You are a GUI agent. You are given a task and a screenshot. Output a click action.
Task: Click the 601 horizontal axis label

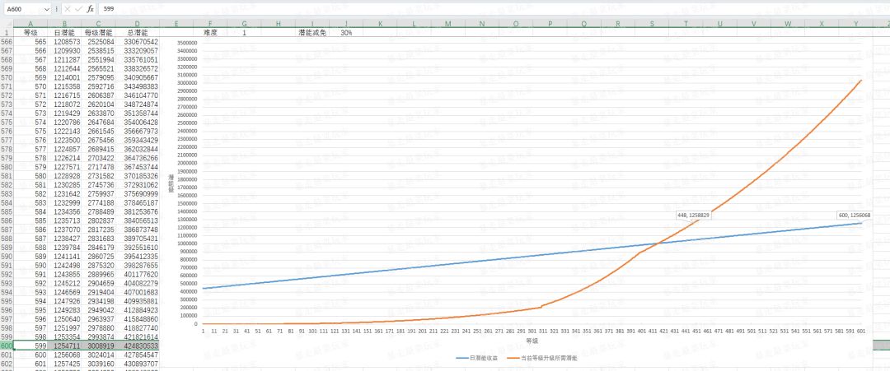click(861, 331)
